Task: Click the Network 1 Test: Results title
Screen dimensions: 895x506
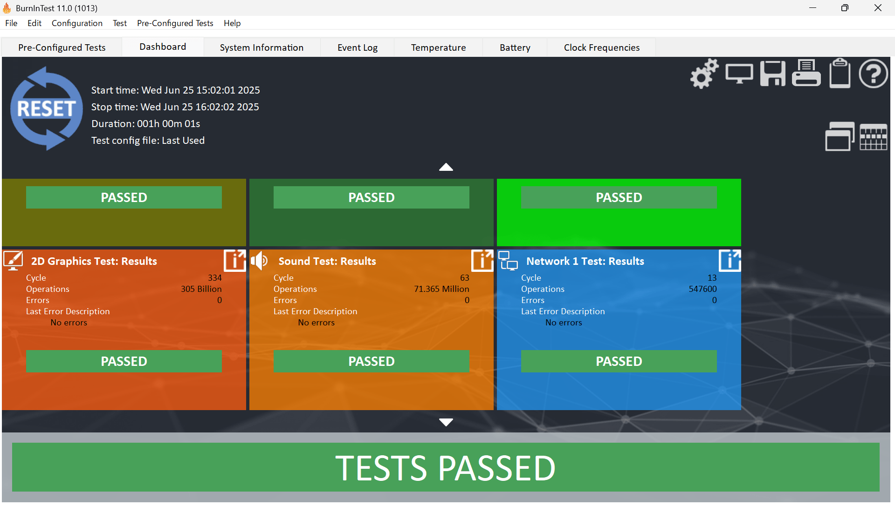Action: (x=585, y=261)
